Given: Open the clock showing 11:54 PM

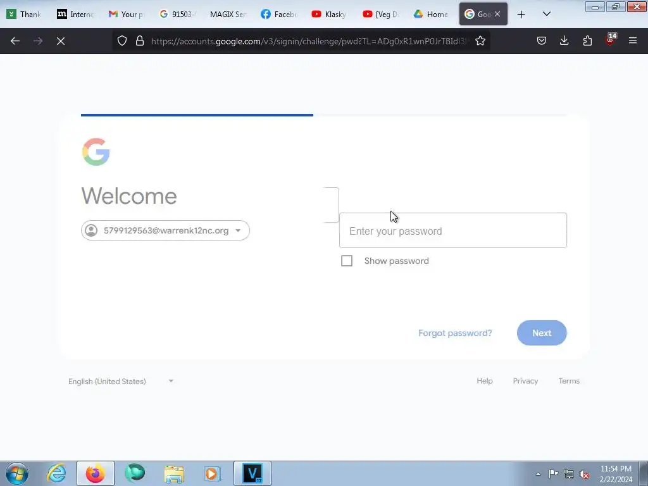Looking at the screenshot, I should [x=616, y=474].
